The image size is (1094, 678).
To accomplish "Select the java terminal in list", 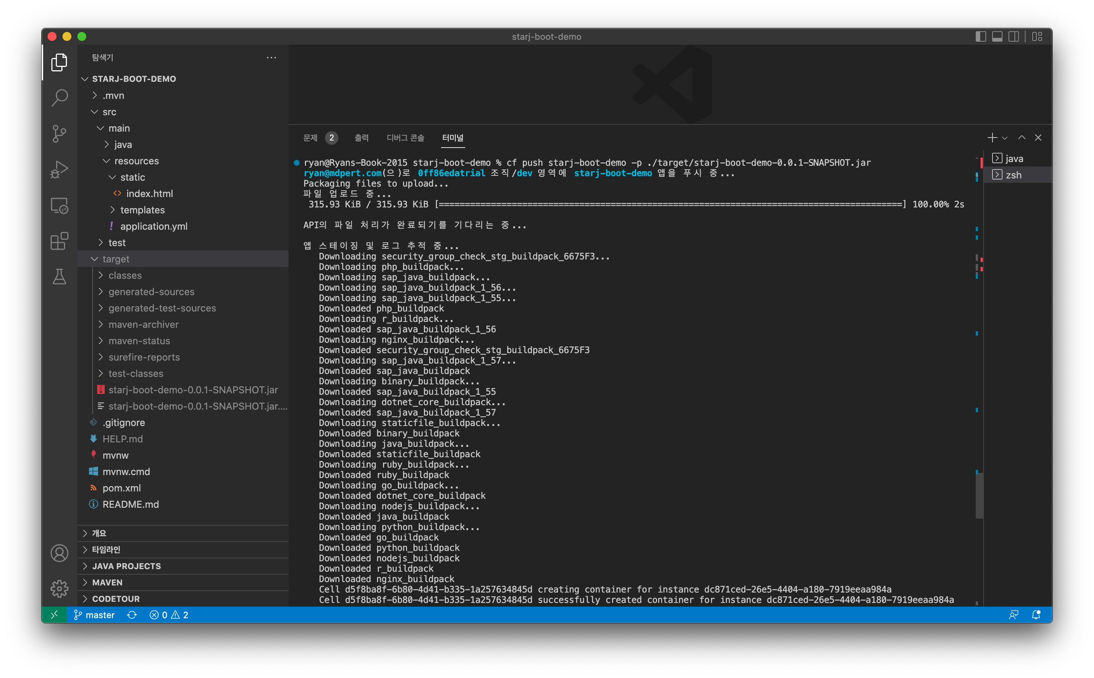I will pos(1013,159).
